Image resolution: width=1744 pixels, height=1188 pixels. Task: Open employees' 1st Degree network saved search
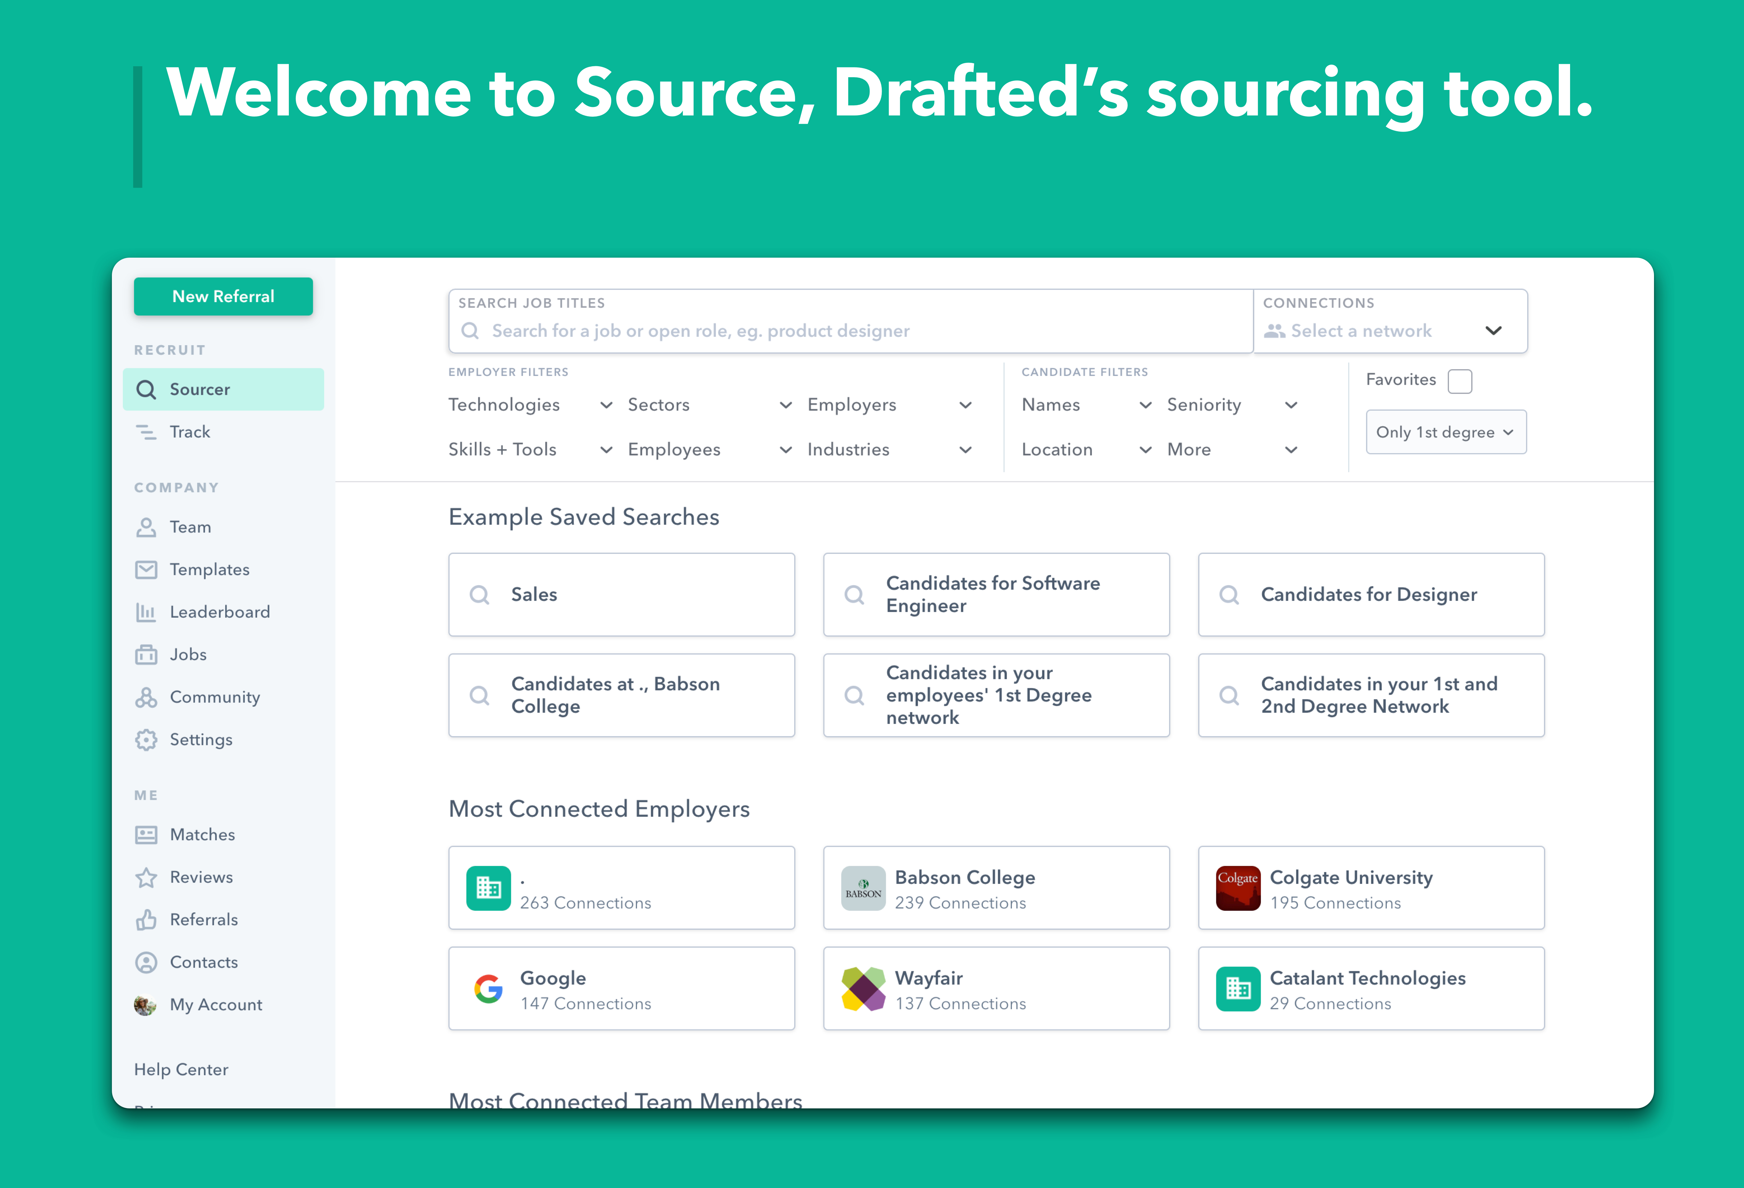[997, 695]
